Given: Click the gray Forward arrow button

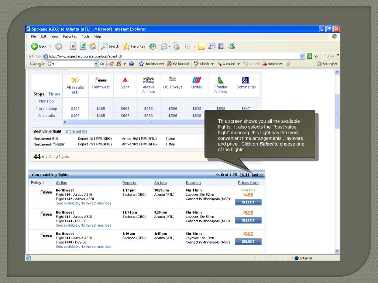Looking at the screenshot, I should tap(59, 46).
